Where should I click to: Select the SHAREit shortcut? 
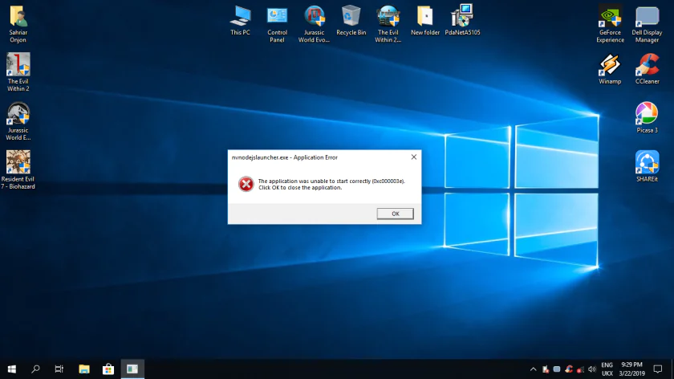pos(647,166)
